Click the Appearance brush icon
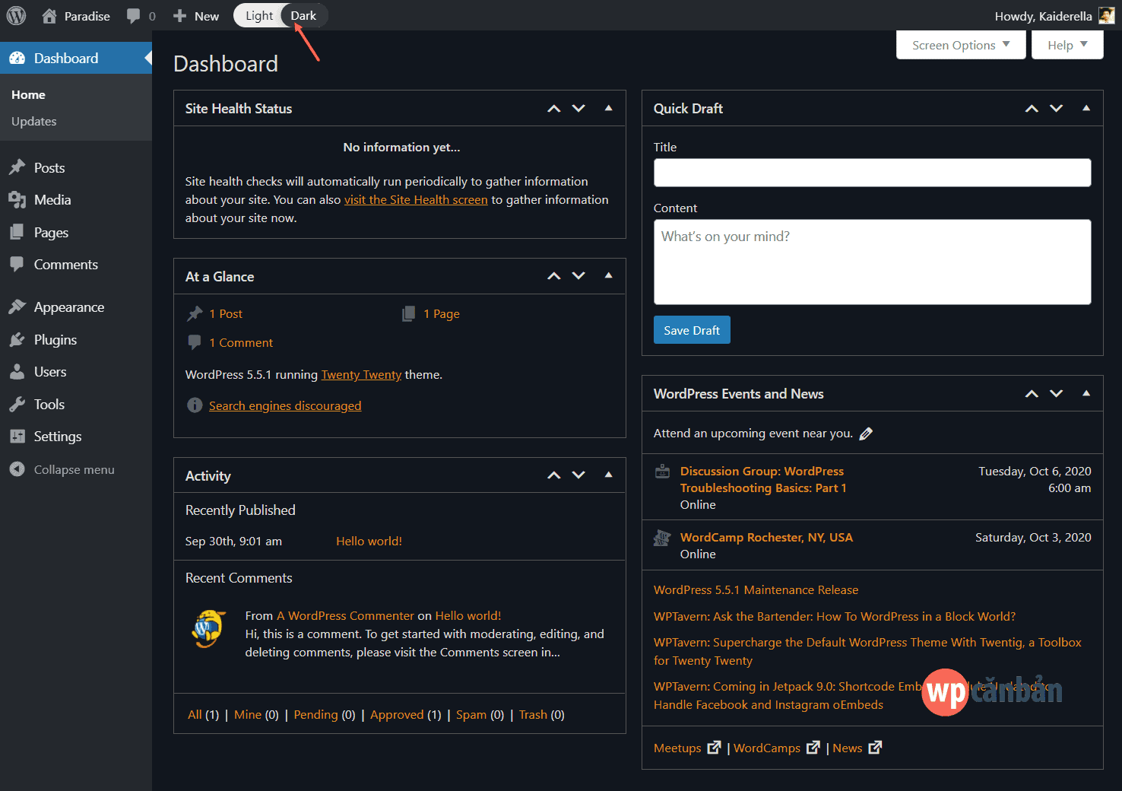The image size is (1122, 791). (17, 307)
